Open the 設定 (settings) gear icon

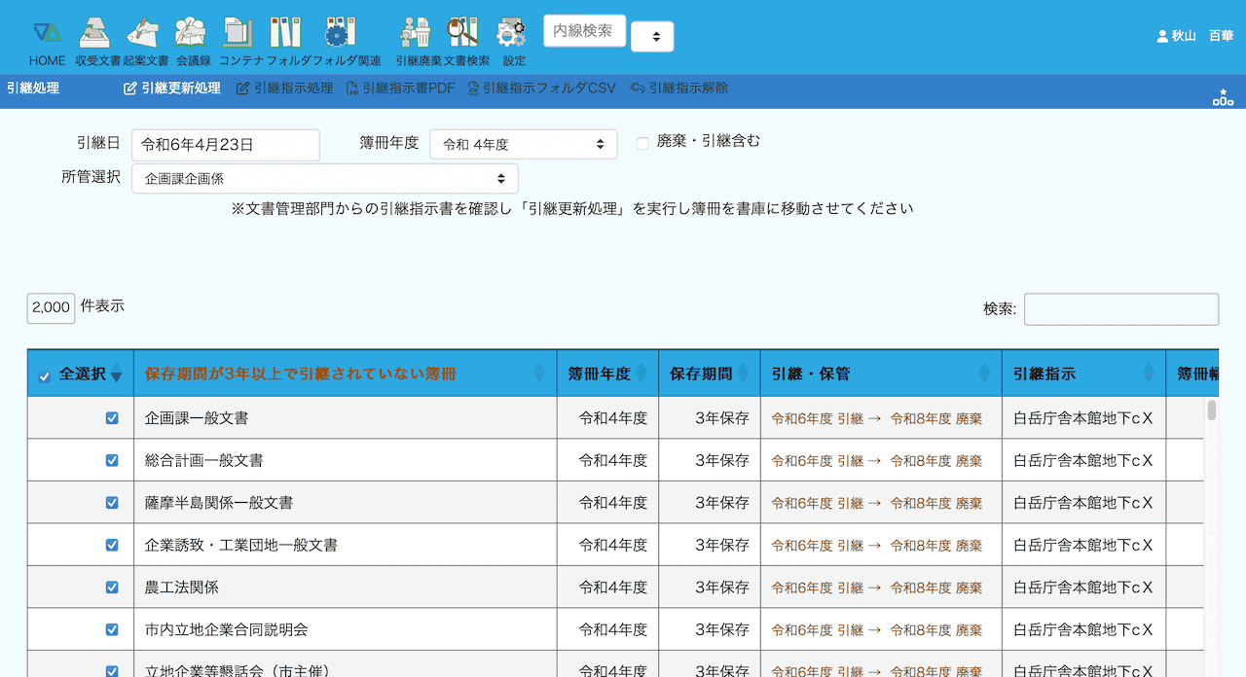coord(512,34)
